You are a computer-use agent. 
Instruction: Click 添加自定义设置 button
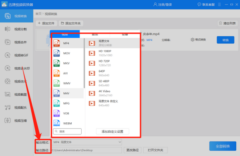112,132
